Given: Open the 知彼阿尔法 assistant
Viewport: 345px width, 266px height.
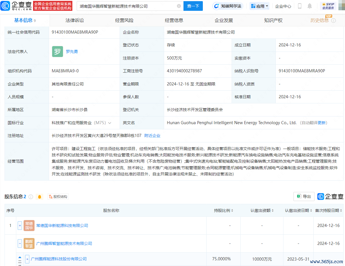Looking at the screenshot, I should [x=228, y=6].
